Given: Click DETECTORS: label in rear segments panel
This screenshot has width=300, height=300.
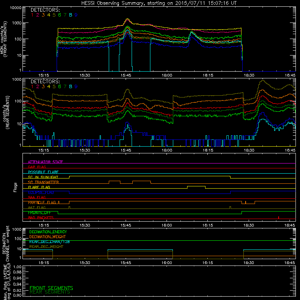Looking at the screenshot, I should click(x=45, y=81).
